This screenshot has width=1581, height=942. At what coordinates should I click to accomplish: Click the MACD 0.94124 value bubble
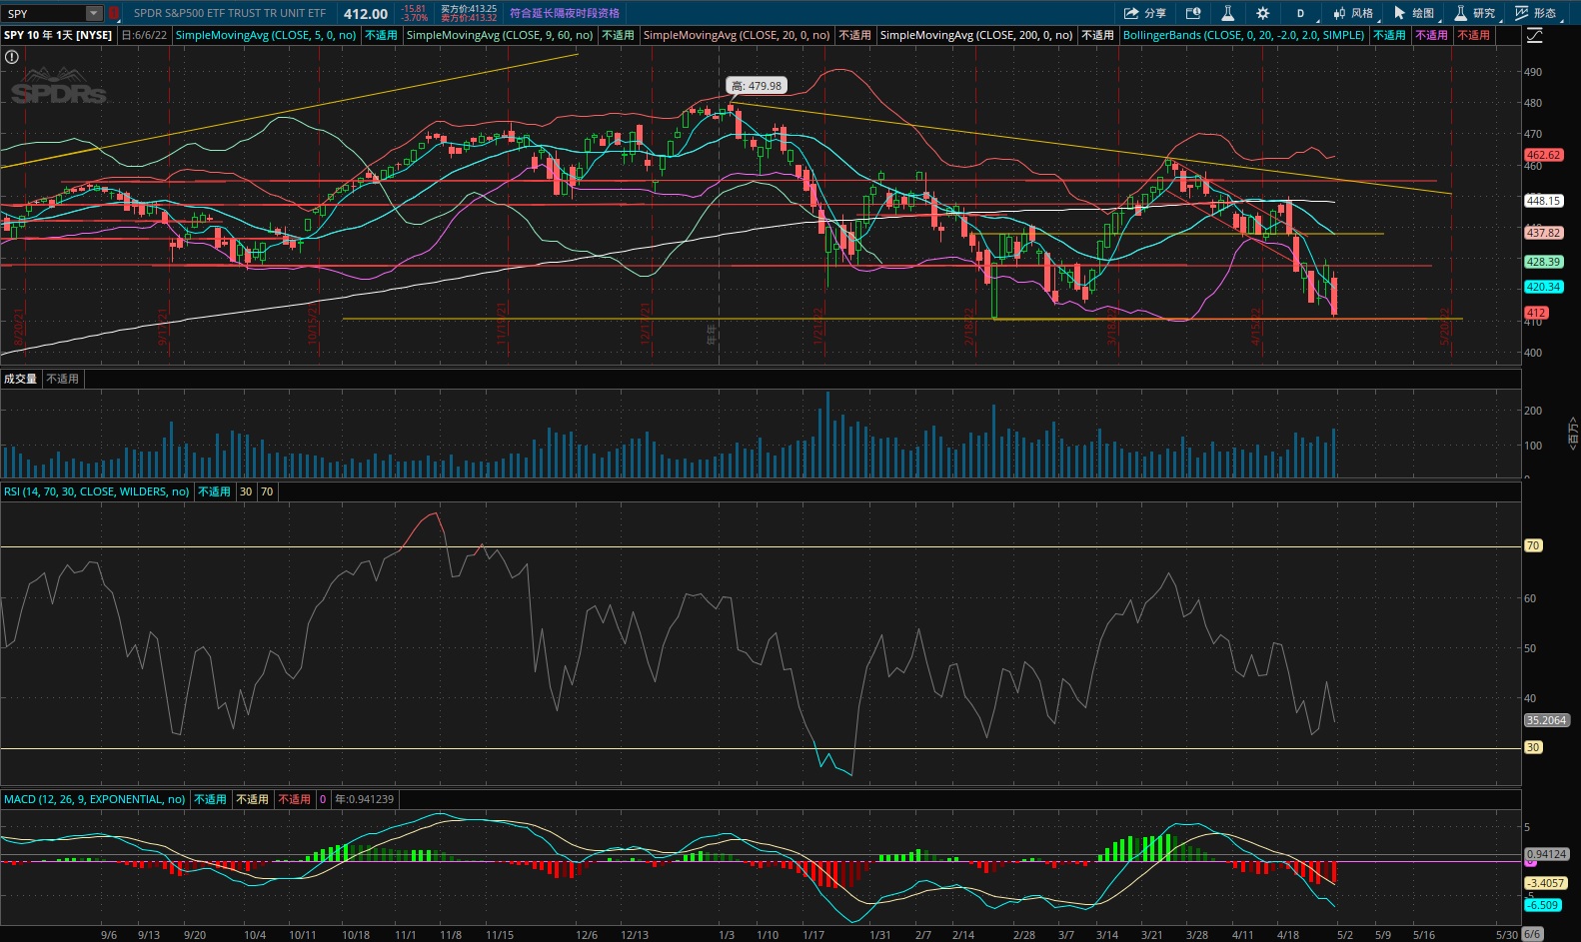point(1546,854)
